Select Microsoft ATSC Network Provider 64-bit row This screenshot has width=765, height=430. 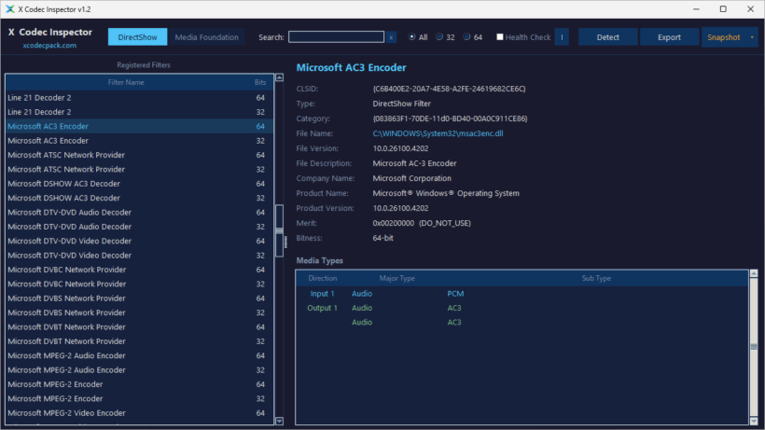click(140, 155)
